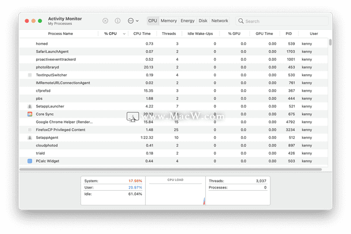
Task: Click System percentage 17.98%
Action: [135, 181]
